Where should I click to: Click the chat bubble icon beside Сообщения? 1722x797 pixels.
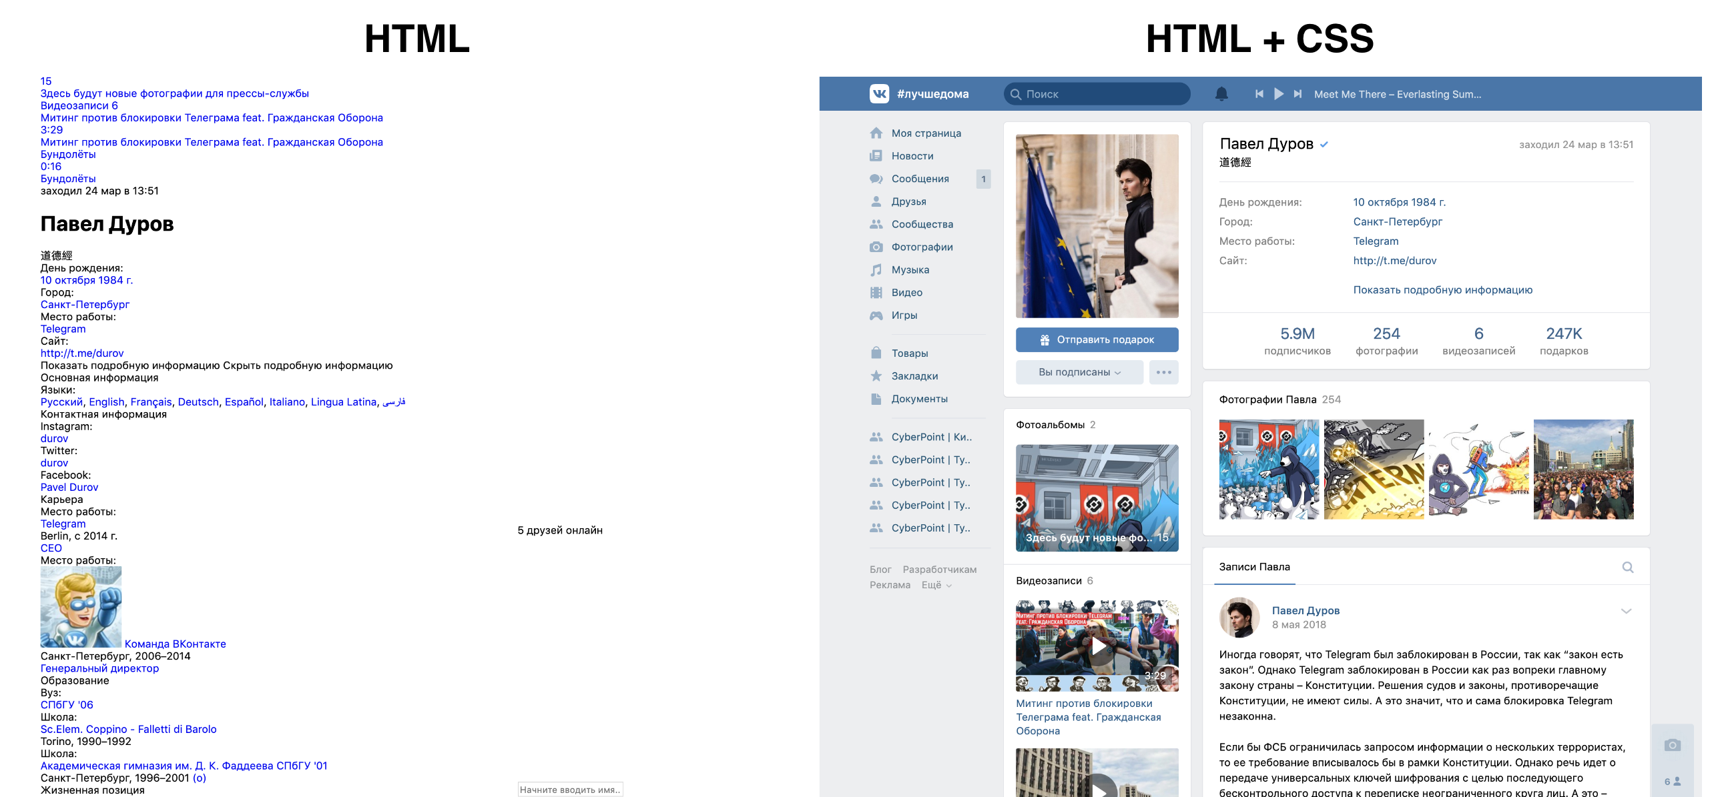(x=876, y=178)
